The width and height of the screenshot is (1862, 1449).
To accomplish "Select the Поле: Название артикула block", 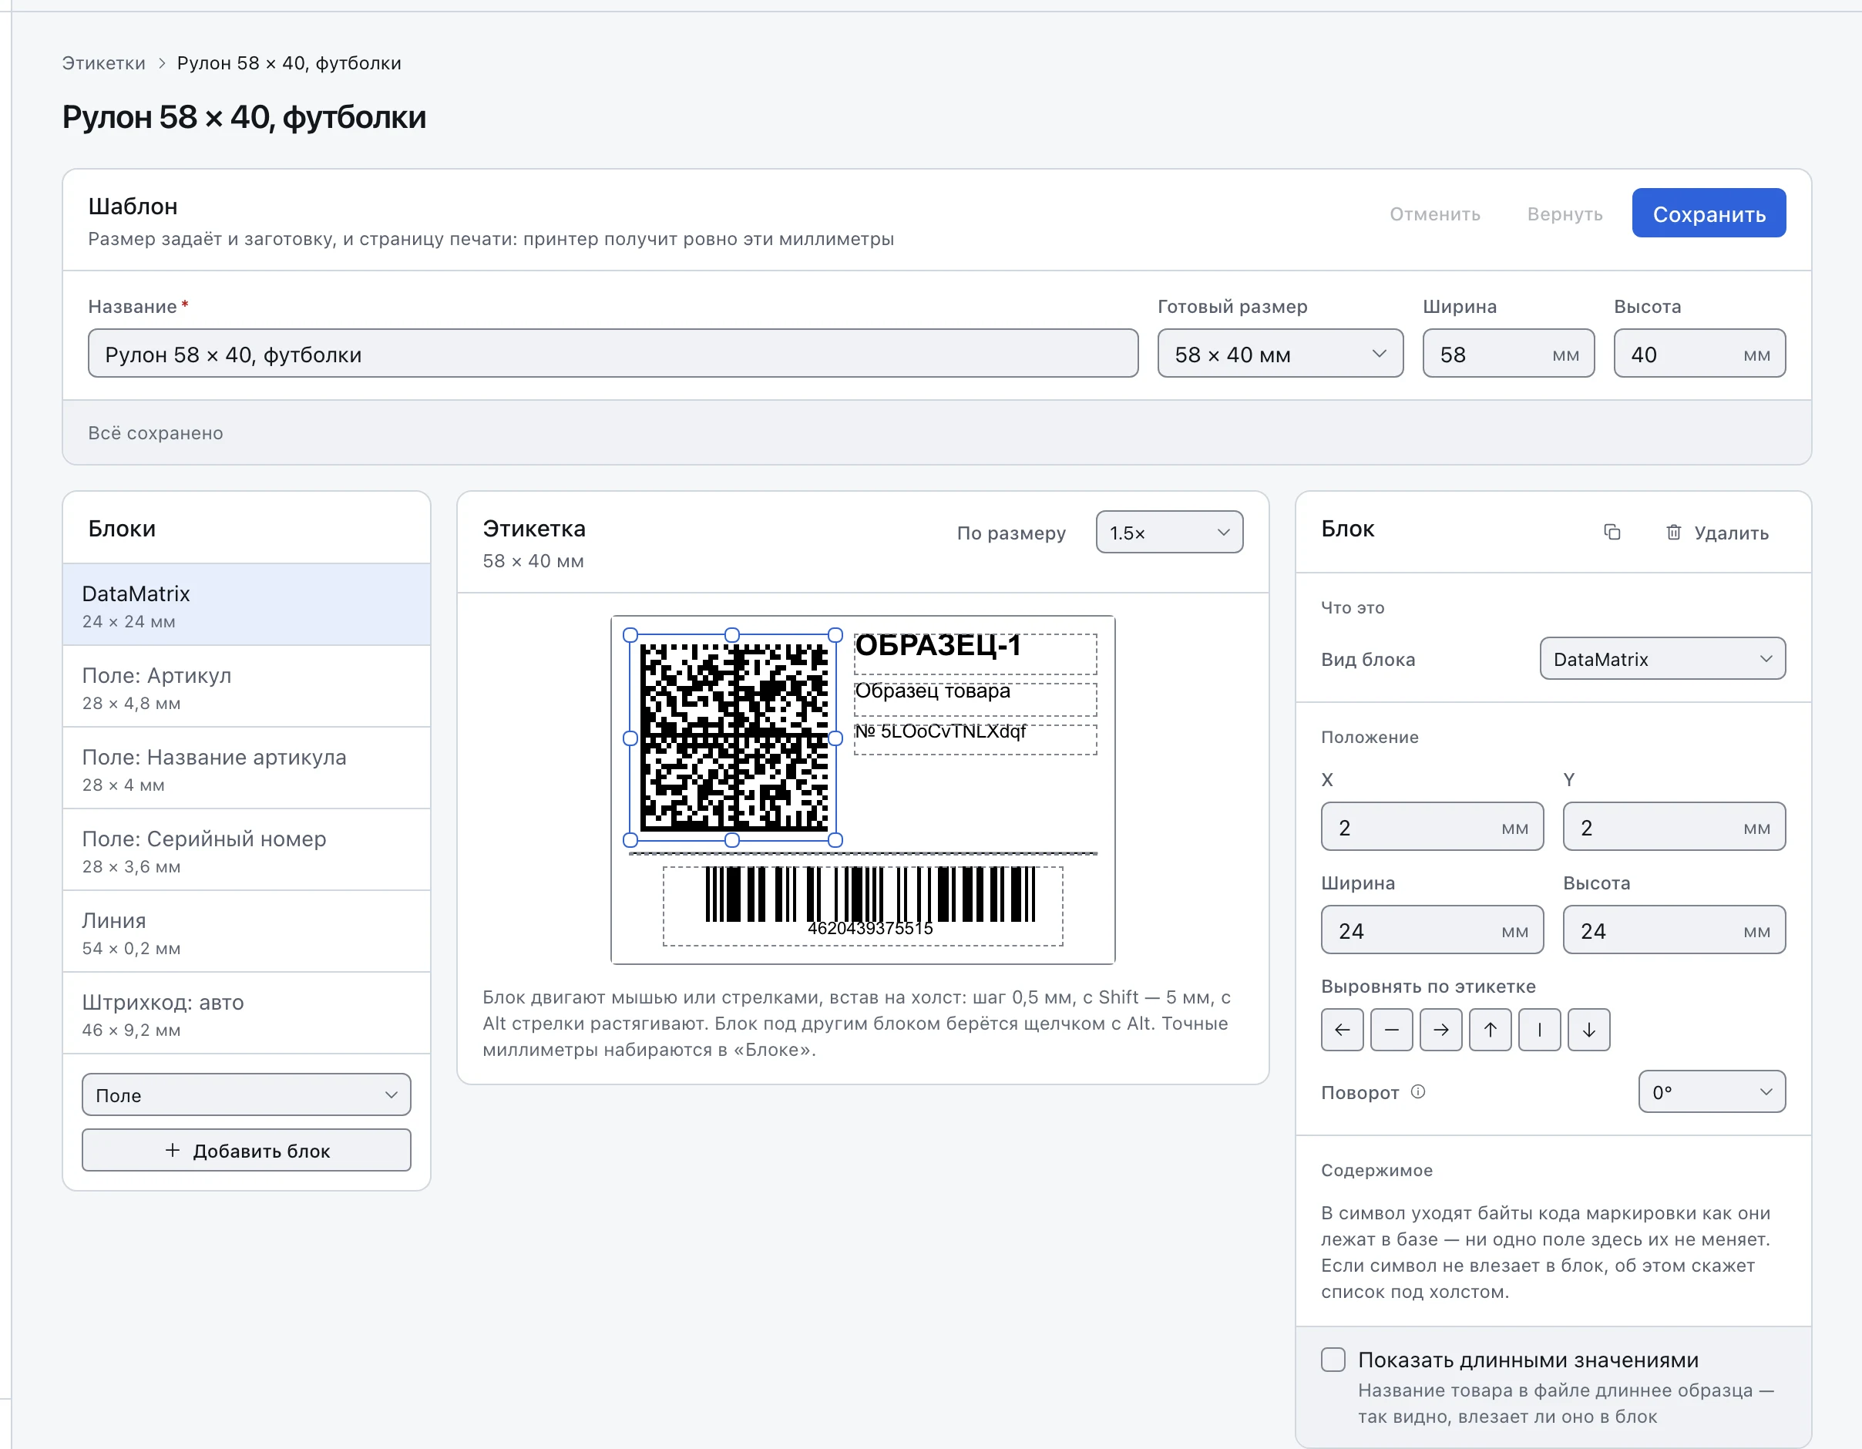I will point(247,768).
